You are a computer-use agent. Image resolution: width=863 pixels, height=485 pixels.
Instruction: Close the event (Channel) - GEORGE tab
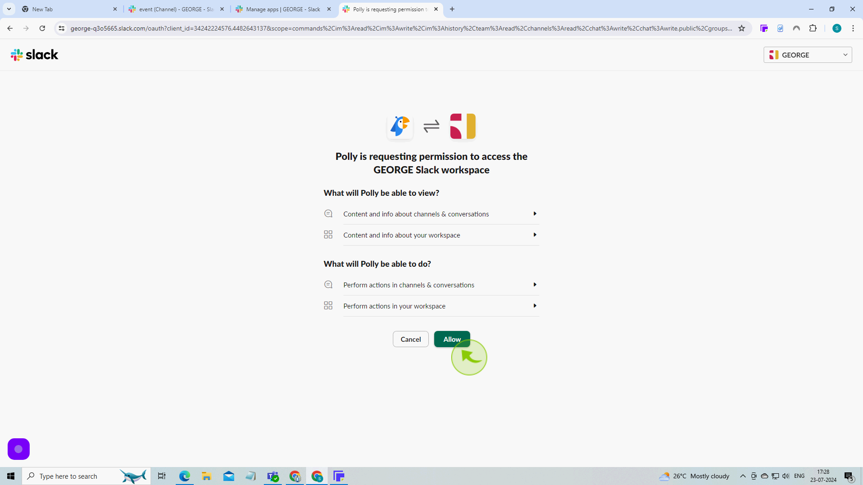click(x=222, y=9)
